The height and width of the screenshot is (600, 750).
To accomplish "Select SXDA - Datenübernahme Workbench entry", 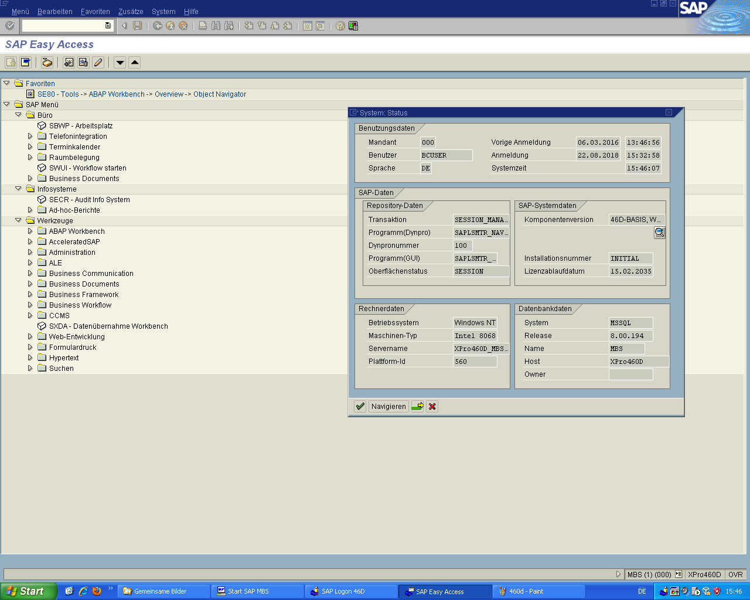I will [x=108, y=326].
